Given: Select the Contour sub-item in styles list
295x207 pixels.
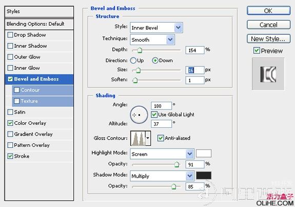Looking at the screenshot, I should [x=43, y=90].
